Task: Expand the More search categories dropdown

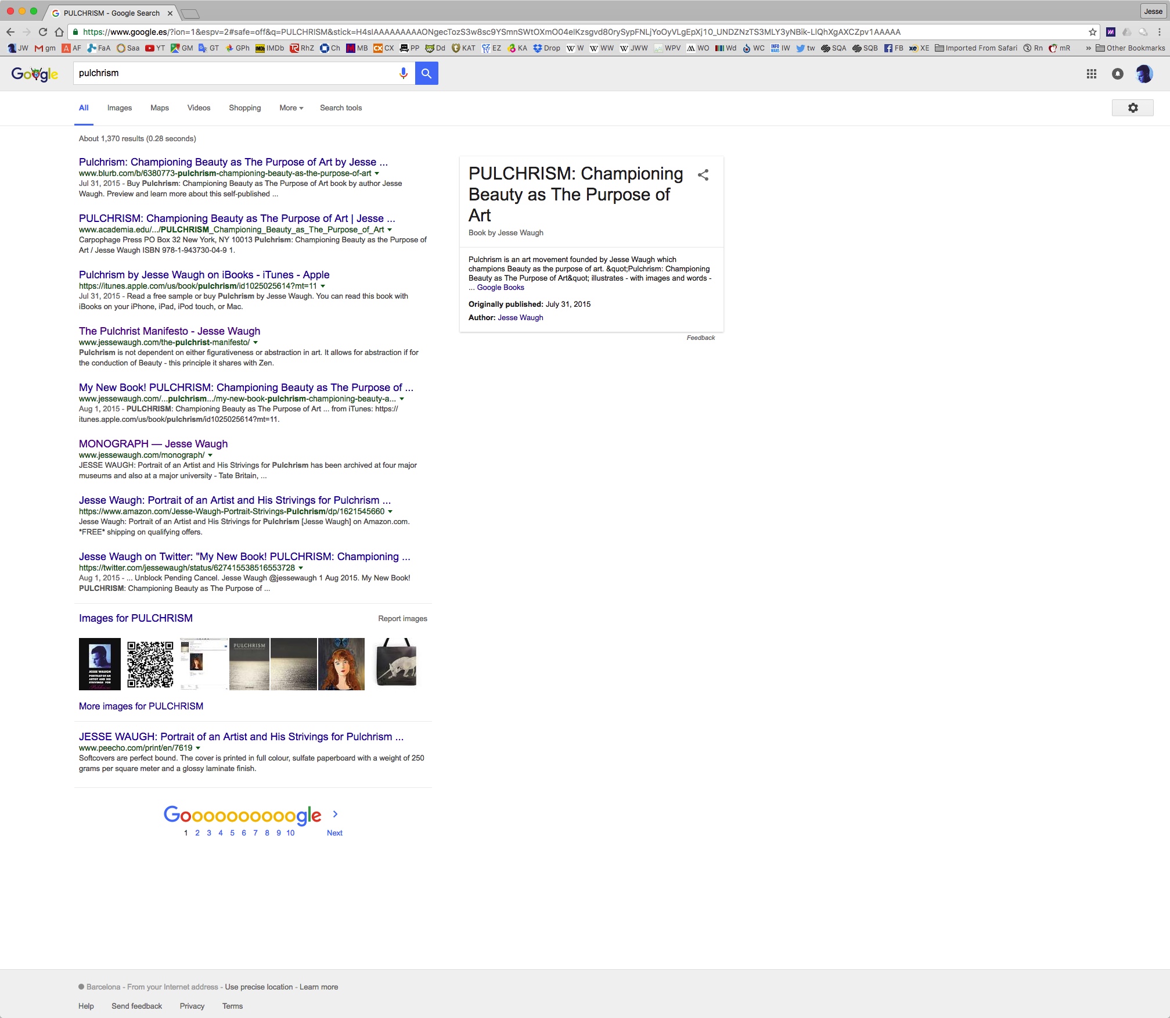Action: tap(291, 108)
